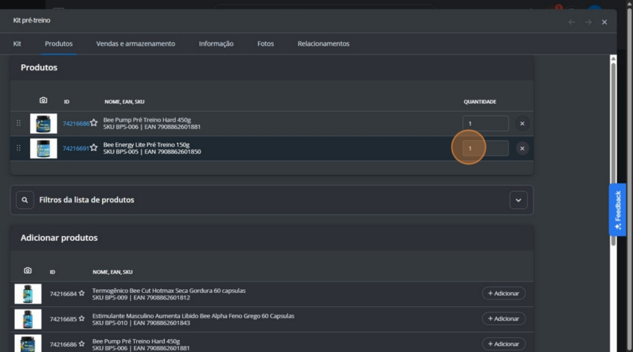Click NOME, EAN, SKU header in Produtos
The height and width of the screenshot is (352, 633).
tap(124, 102)
